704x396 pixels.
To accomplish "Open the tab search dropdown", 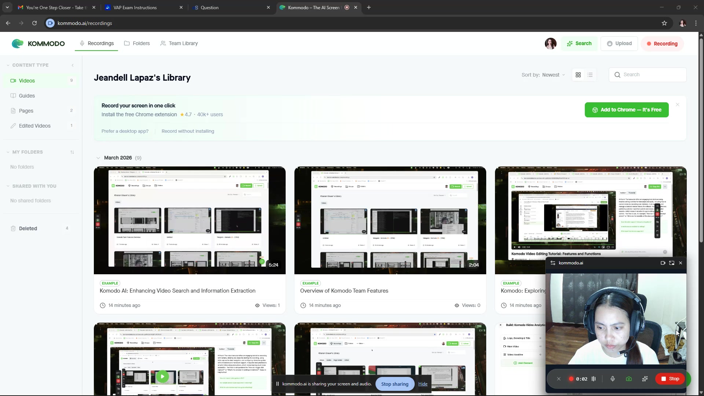I will click(x=7, y=7).
